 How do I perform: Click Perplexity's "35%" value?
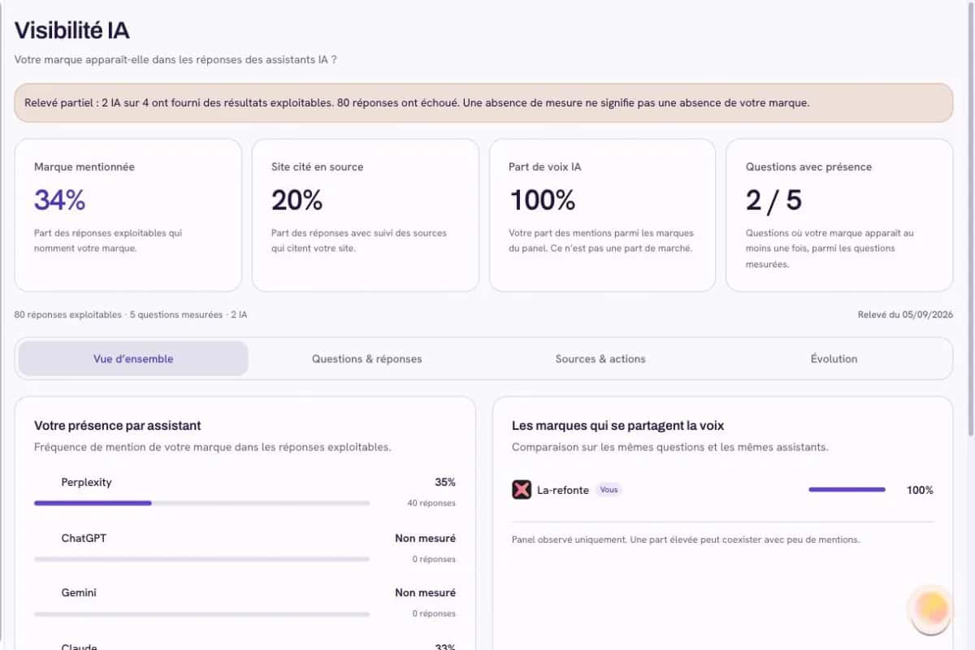[x=445, y=482]
